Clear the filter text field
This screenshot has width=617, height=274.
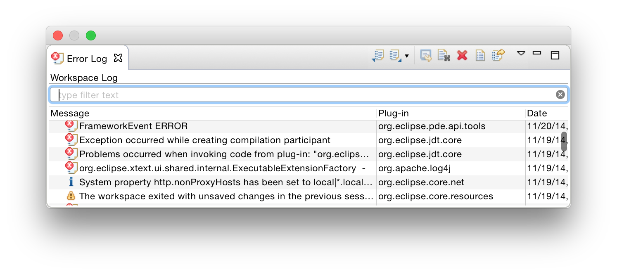[560, 95]
